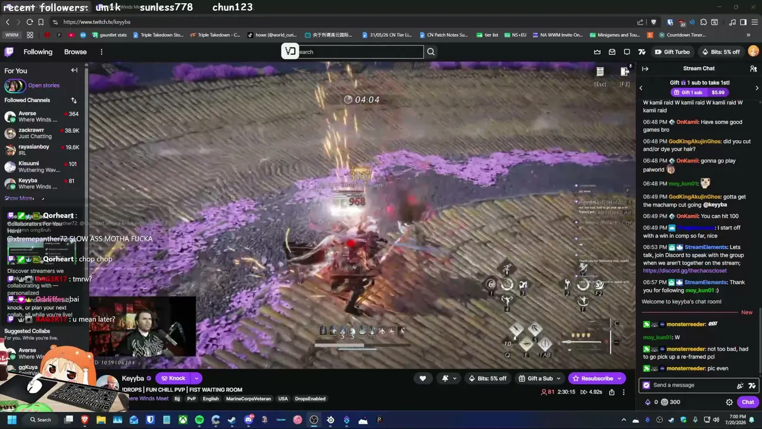Open the Following page
This screenshot has height=429, width=762.
tap(38, 52)
